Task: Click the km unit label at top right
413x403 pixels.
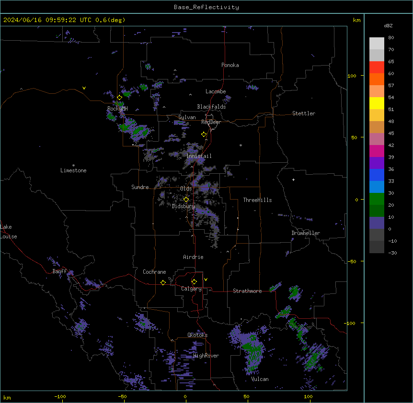Action: coord(357,20)
